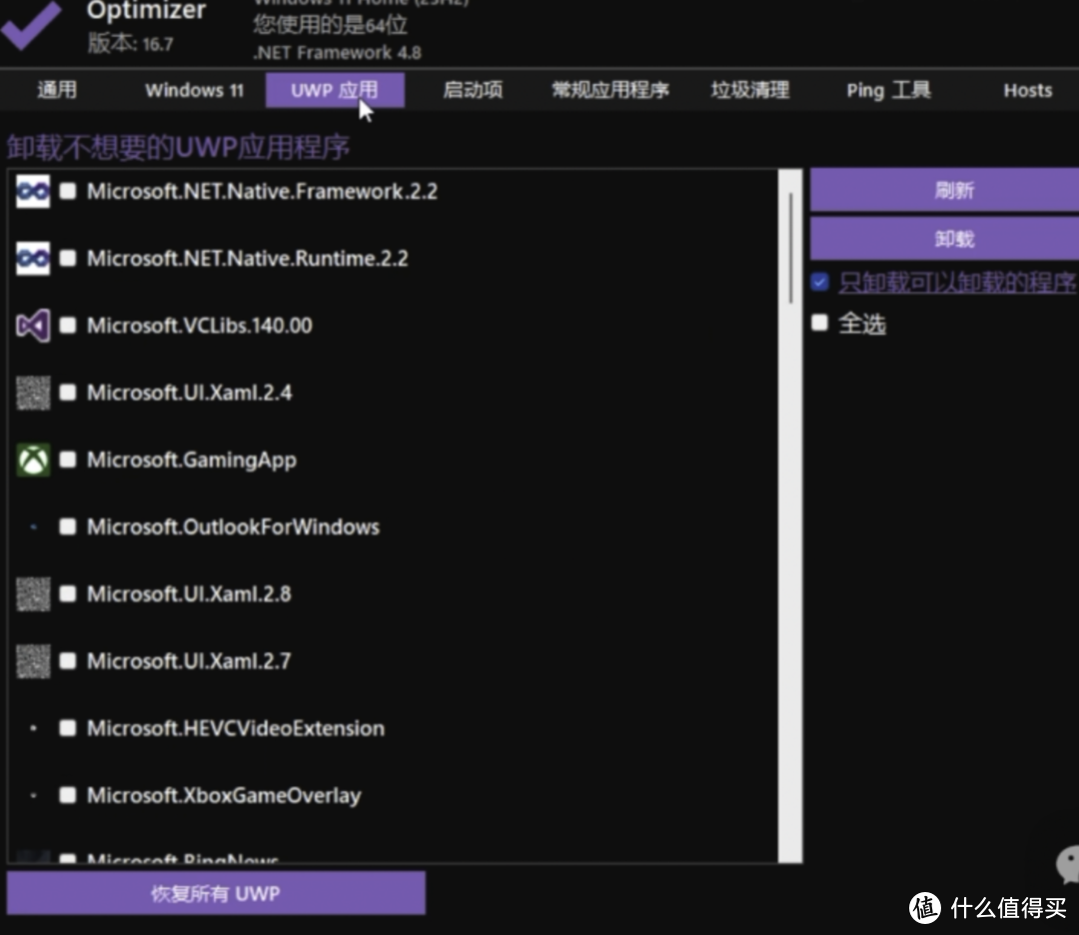Open the 通用 tab
1079x935 pixels.
[x=57, y=90]
